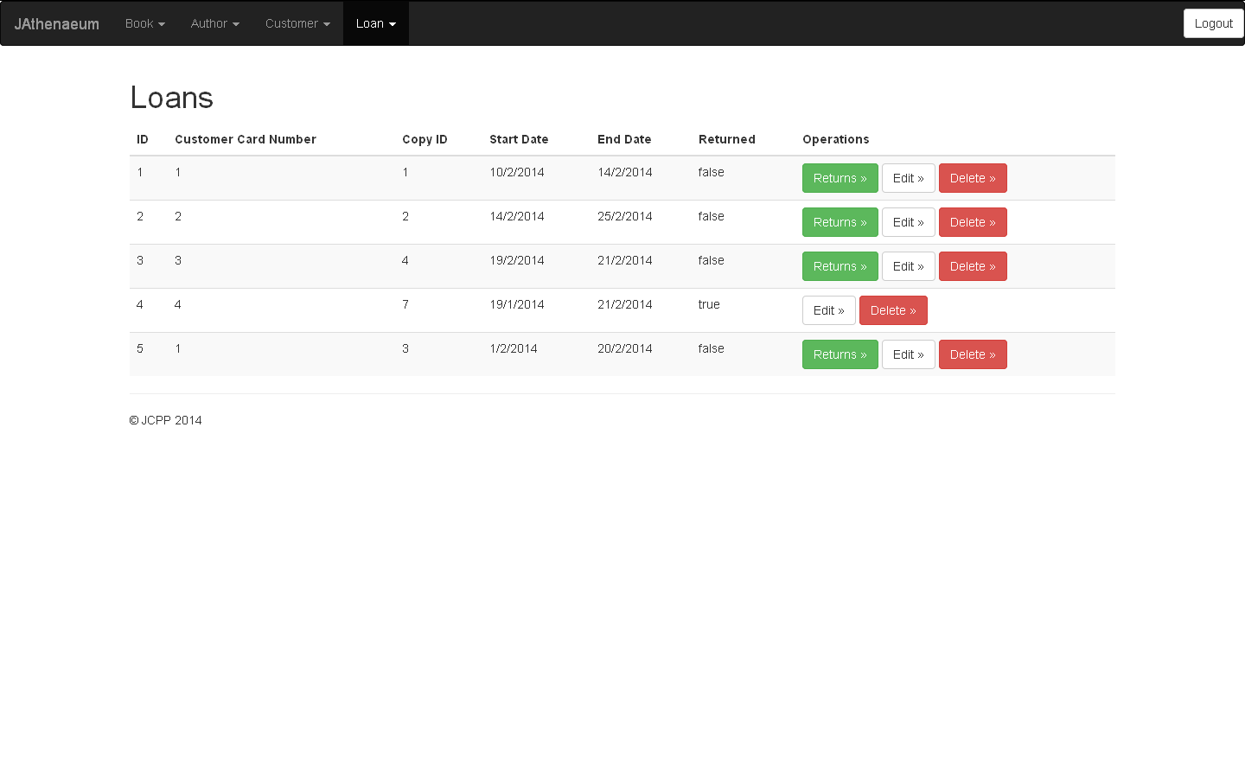Open the JAthenaeum home brand link

pyautogui.click(x=57, y=23)
